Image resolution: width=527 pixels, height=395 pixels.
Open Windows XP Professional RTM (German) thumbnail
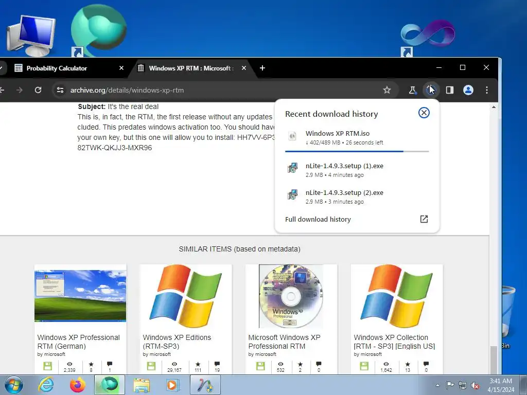pyautogui.click(x=80, y=296)
